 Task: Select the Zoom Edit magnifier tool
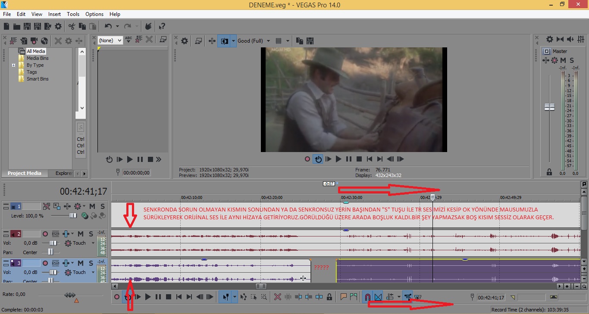pyautogui.click(x=264, y=297)
